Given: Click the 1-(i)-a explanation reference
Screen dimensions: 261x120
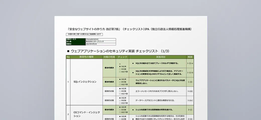Looking at the screenshot, I should pyautogui.click(x=190, y=63).
